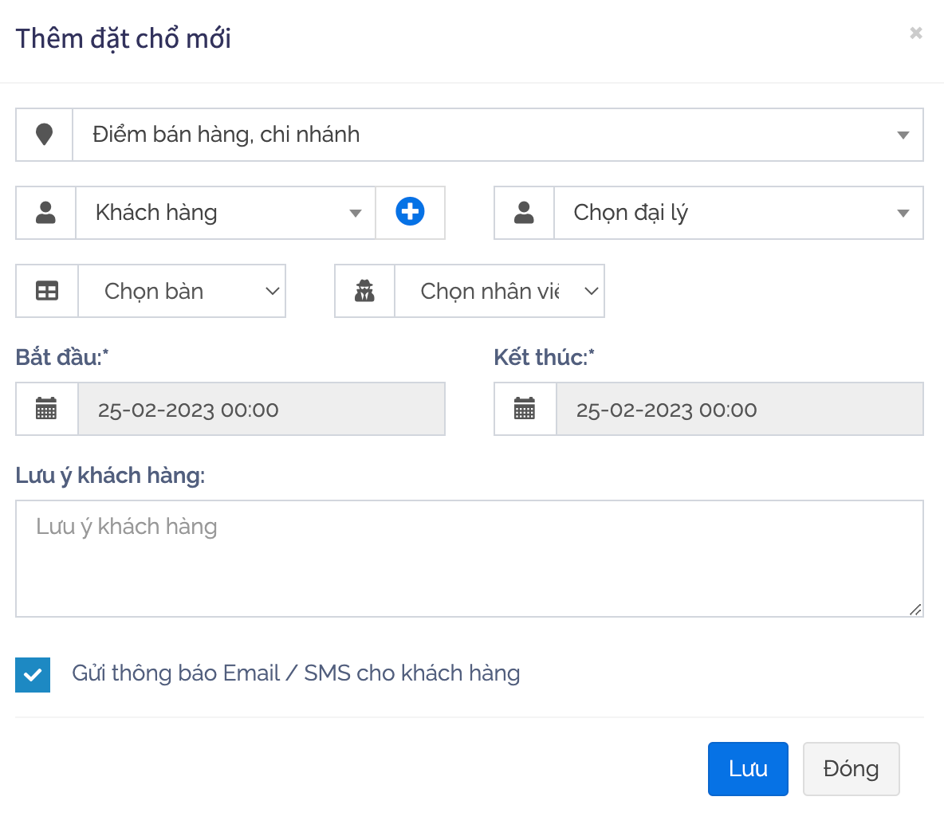This screenshot has height=832, width=944.
Task: Click the start date calendar icon
Action: tap(46, 409)
